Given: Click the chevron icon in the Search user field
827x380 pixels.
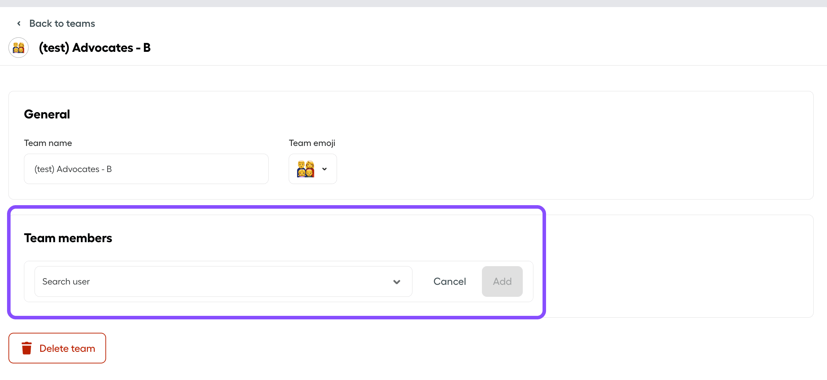Looking at the screenshot, I should point(397,282).
